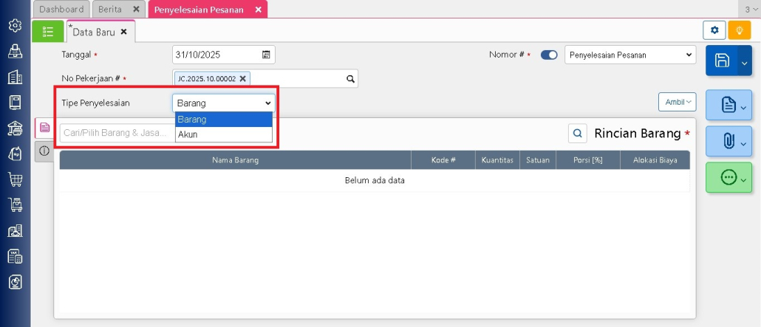Click the paperclip attachment button
This screenshot has height=327, width=761.
(x=728, y=139)
